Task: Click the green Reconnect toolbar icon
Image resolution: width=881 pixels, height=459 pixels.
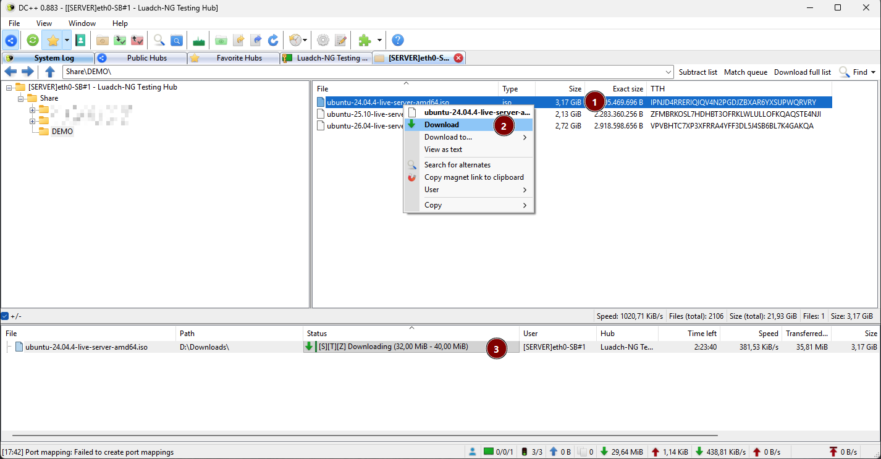Action: (33, 40)
